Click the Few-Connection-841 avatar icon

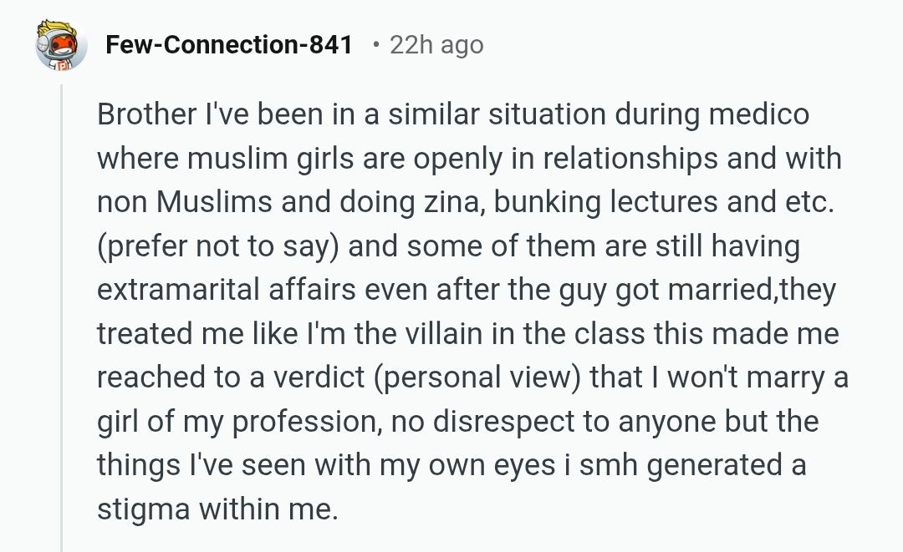pyautogui.click(x=61, y=45)
